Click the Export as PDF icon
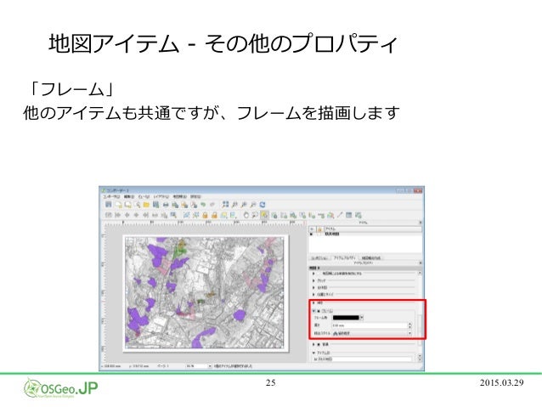Screen dimensions: 542x407 pos(194,205)
